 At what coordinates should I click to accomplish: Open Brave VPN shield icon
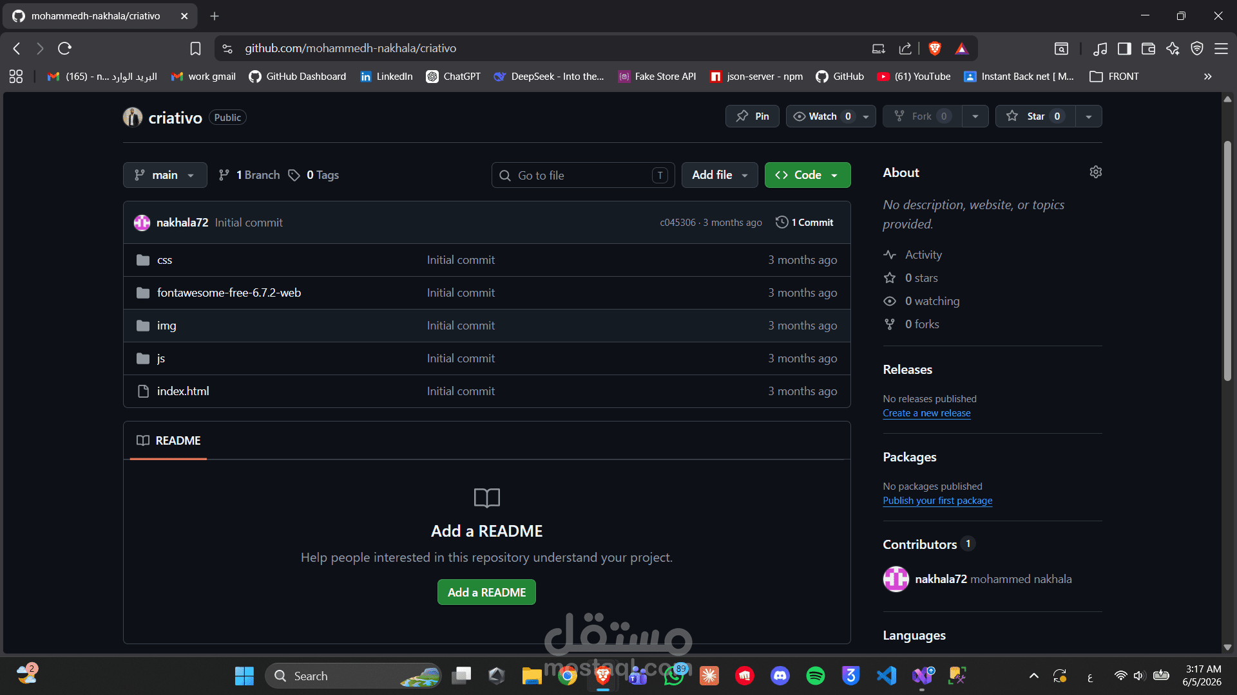(1197, 48)
